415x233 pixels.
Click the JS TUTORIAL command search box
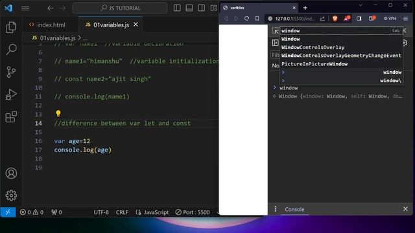click(x=120, y=8)
